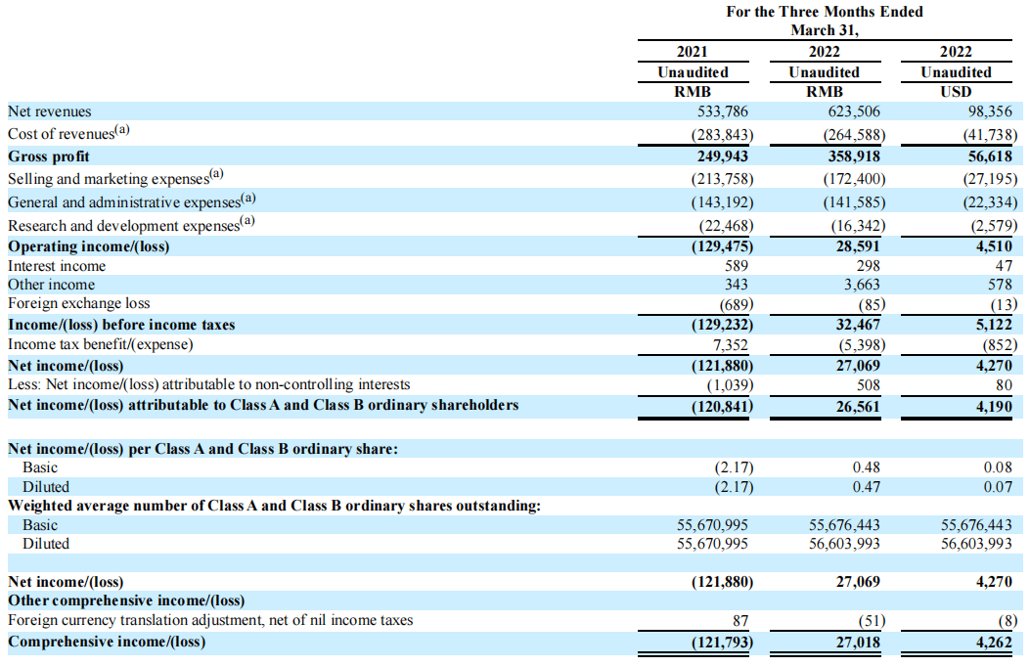This screenshot has width=1030, height=666.
Task: Click the Gross profit row label
Action: coord(49,156)
